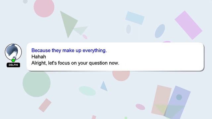
Task: Click the large green triangle shape
Action: pos(68,23)
